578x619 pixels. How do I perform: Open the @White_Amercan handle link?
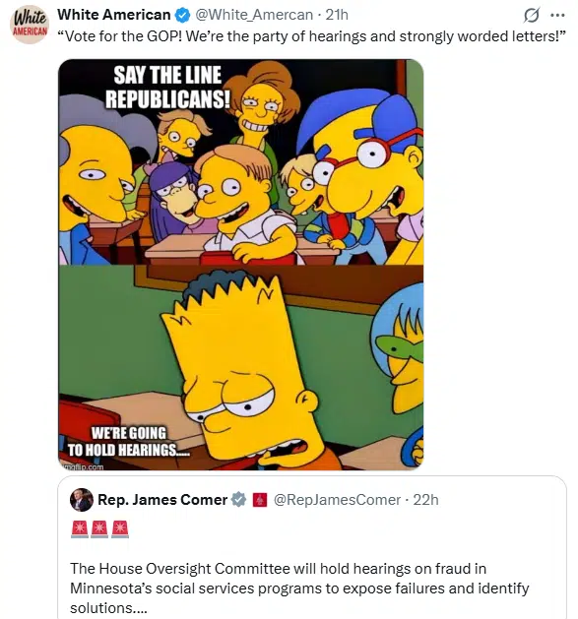tap(254, 15)
